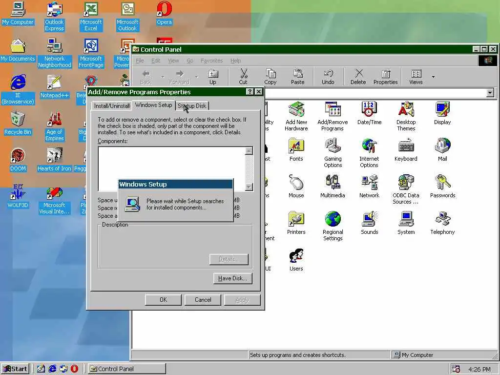Select Microsoft Excel desktop shortcut
The height and width of the screenshot is (375, 500).
pos(91,16)
